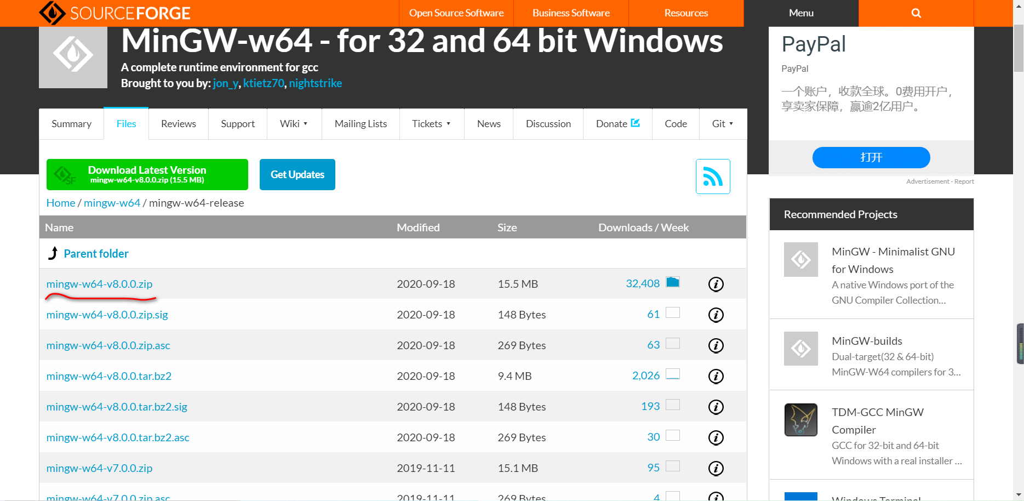
Task: Download mingw-w64-v8.0.0.zip.sig file
Action: pyautogui.click(x=107, y=315)
